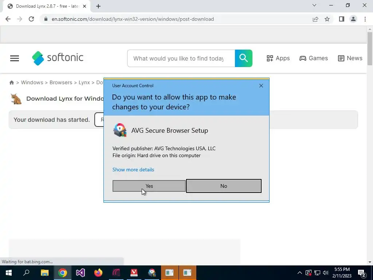Click the home breadcrumb icon
373x280 pixels.
(x=12, y=83)
